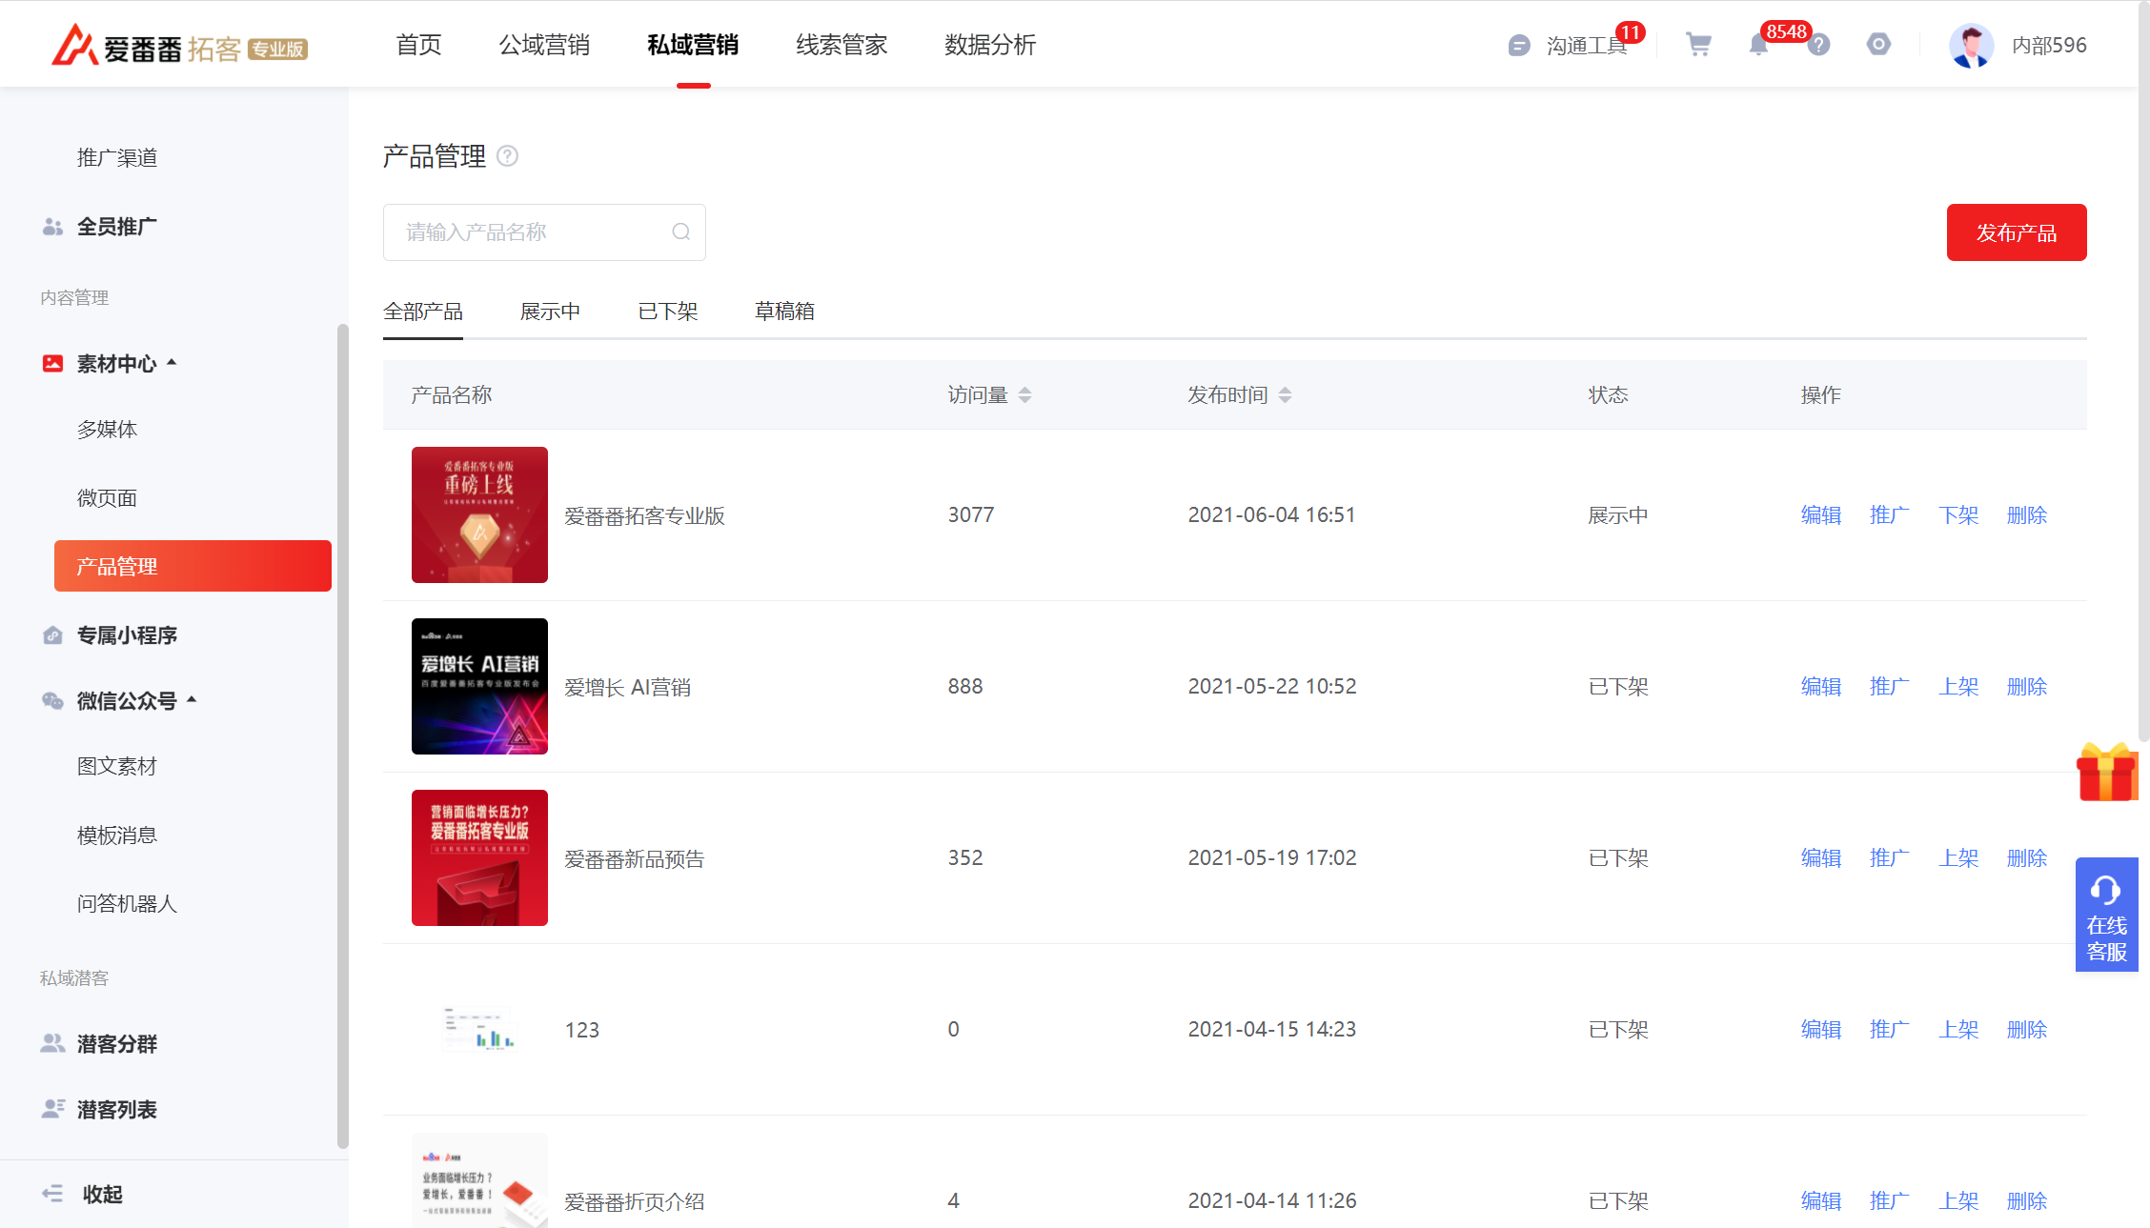The image size is (2150, 1228).
Task: Open the 爱增长 AI营销 product thumbnail
Action: [479, 686]
